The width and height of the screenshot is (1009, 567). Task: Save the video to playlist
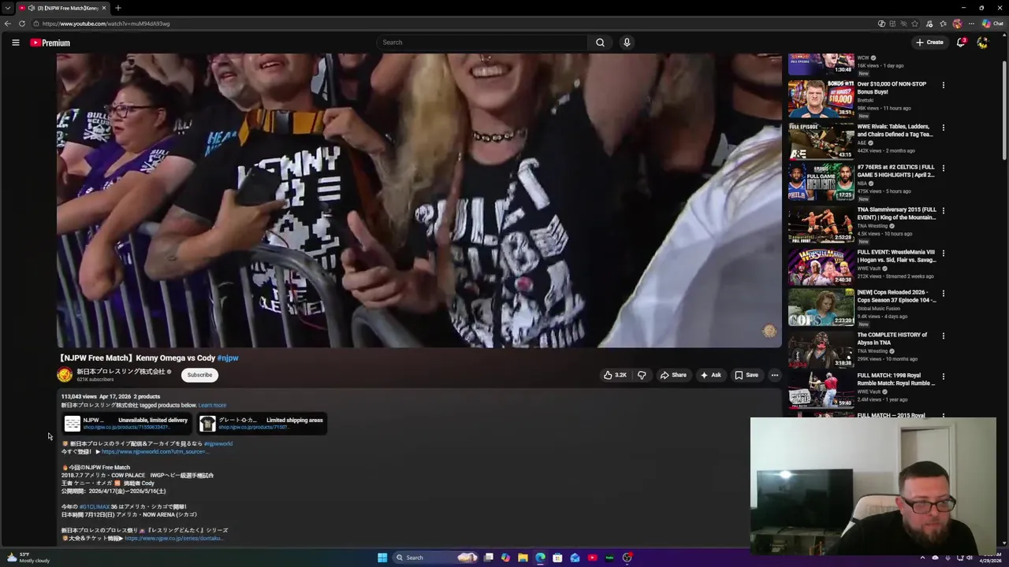(x=747, y=375)
